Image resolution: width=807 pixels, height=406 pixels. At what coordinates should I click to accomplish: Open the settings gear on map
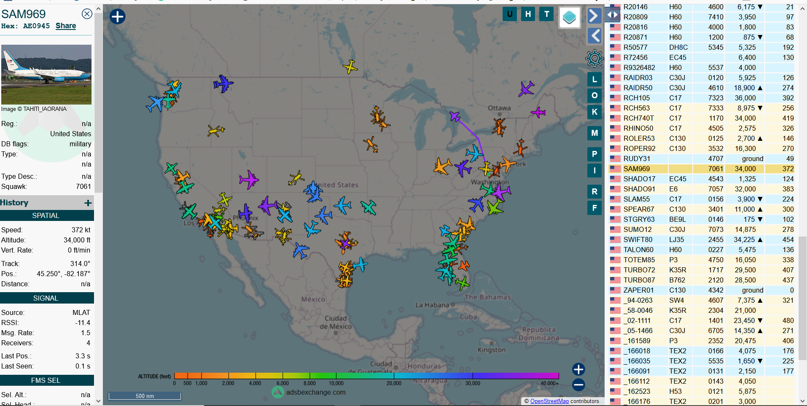pos(594,58)
